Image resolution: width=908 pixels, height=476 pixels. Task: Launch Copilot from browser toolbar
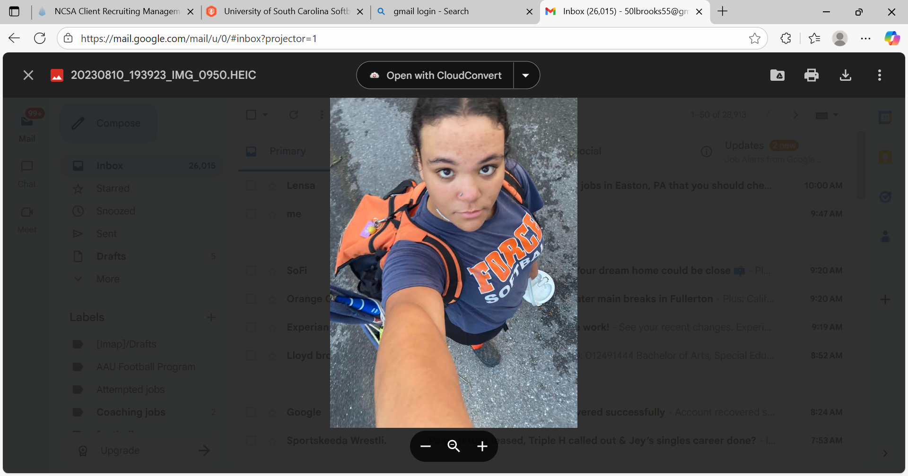click(892, 38)
